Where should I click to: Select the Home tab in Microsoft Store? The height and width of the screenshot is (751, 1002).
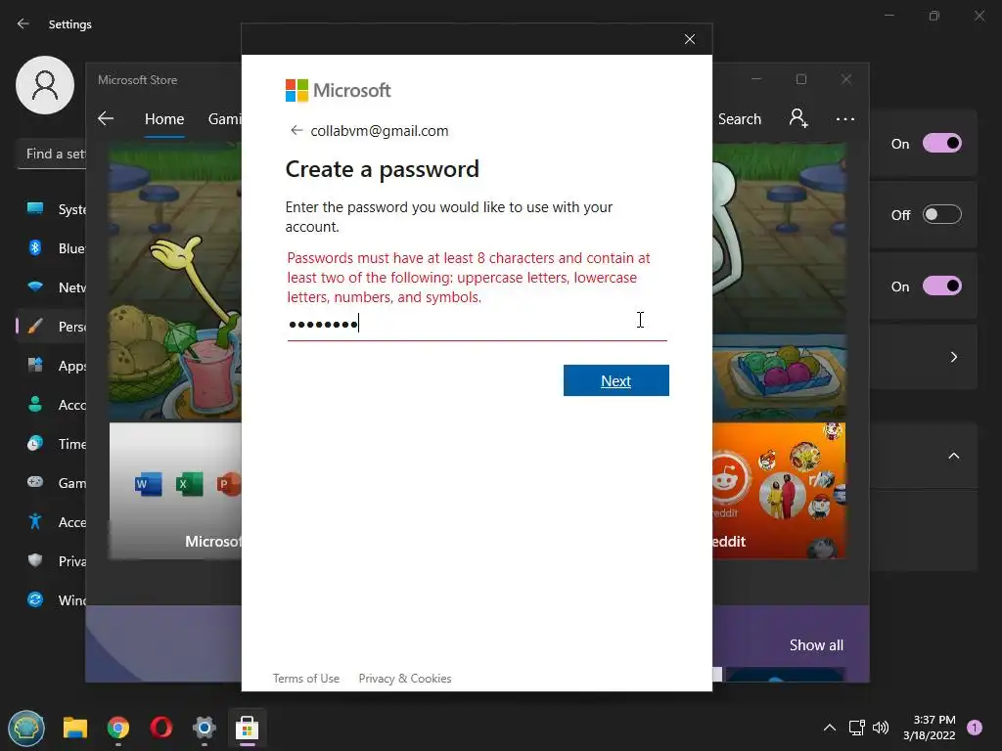pos(164,118)
